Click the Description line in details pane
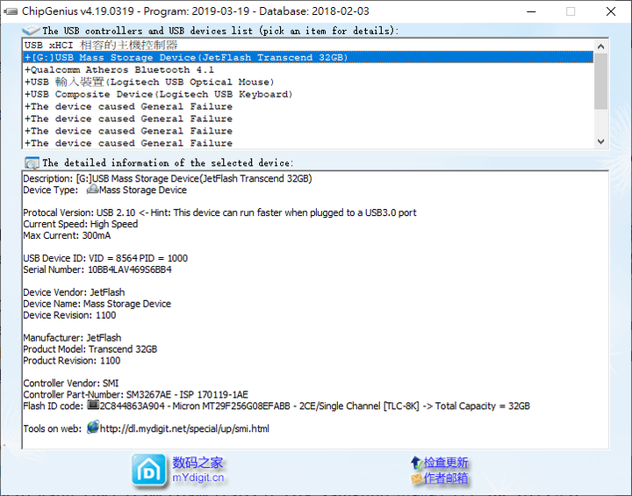632x496 pixels. (168, 178)
